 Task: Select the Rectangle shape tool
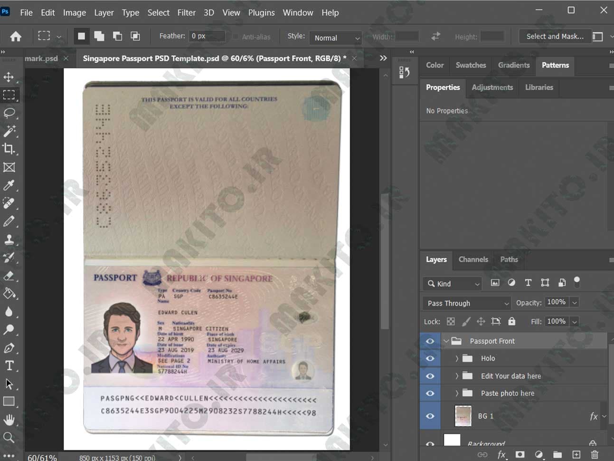[x=9, y=402]
